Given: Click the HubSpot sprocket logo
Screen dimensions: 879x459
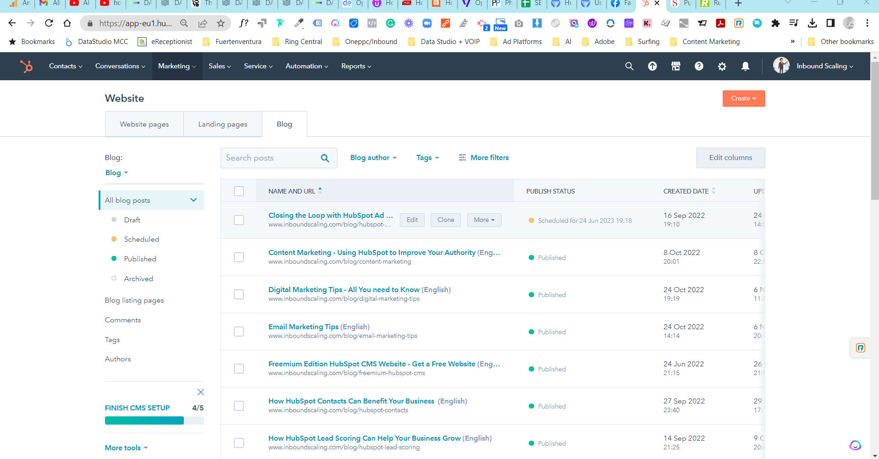Looking at the screenshot, I should point(26,66).
